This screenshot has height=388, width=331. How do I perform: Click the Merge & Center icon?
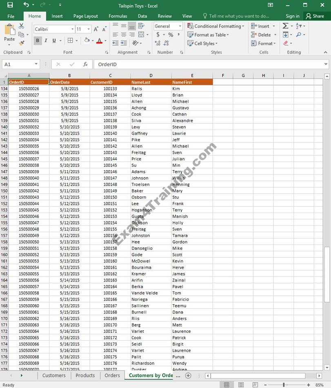click(x=141, y=35)
